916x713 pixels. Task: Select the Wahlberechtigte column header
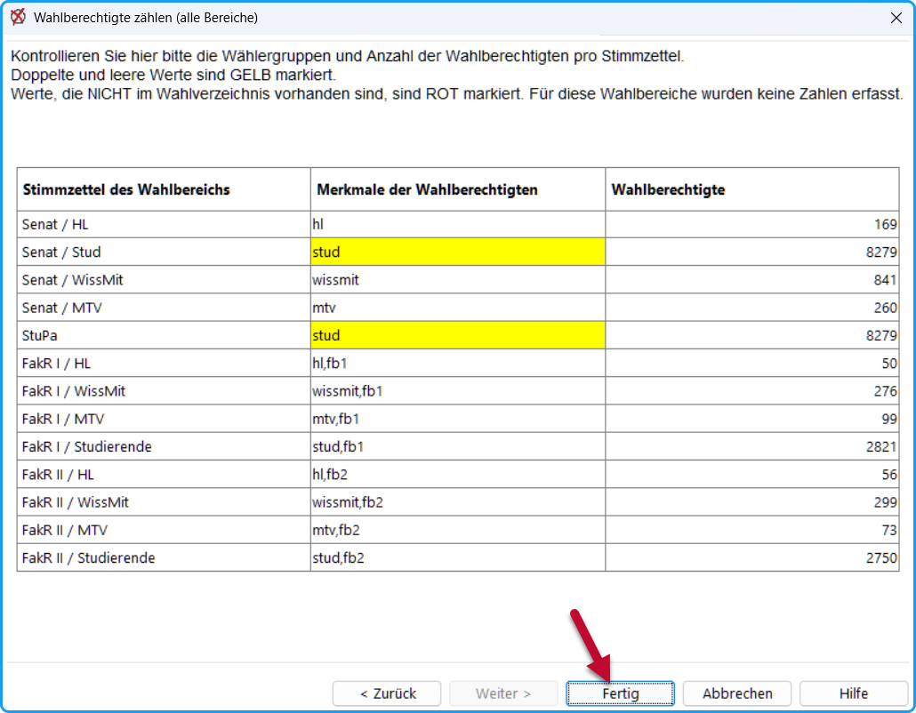[751, 189]
